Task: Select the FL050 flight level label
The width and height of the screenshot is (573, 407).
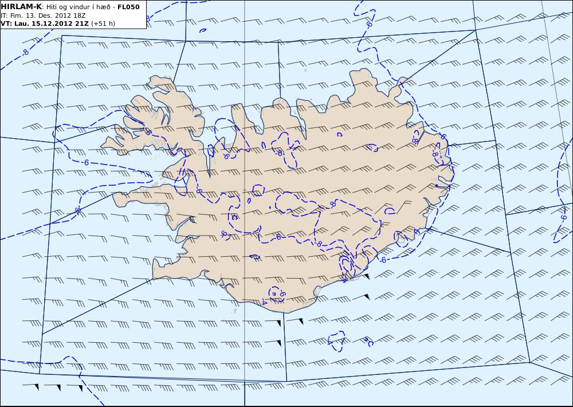Action: (x=128, y=7)
